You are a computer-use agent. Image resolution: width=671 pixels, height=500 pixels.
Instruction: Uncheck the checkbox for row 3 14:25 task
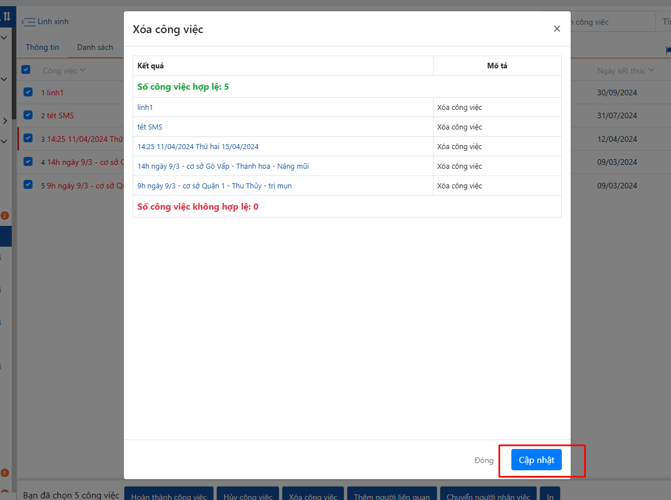pos(28,138)
